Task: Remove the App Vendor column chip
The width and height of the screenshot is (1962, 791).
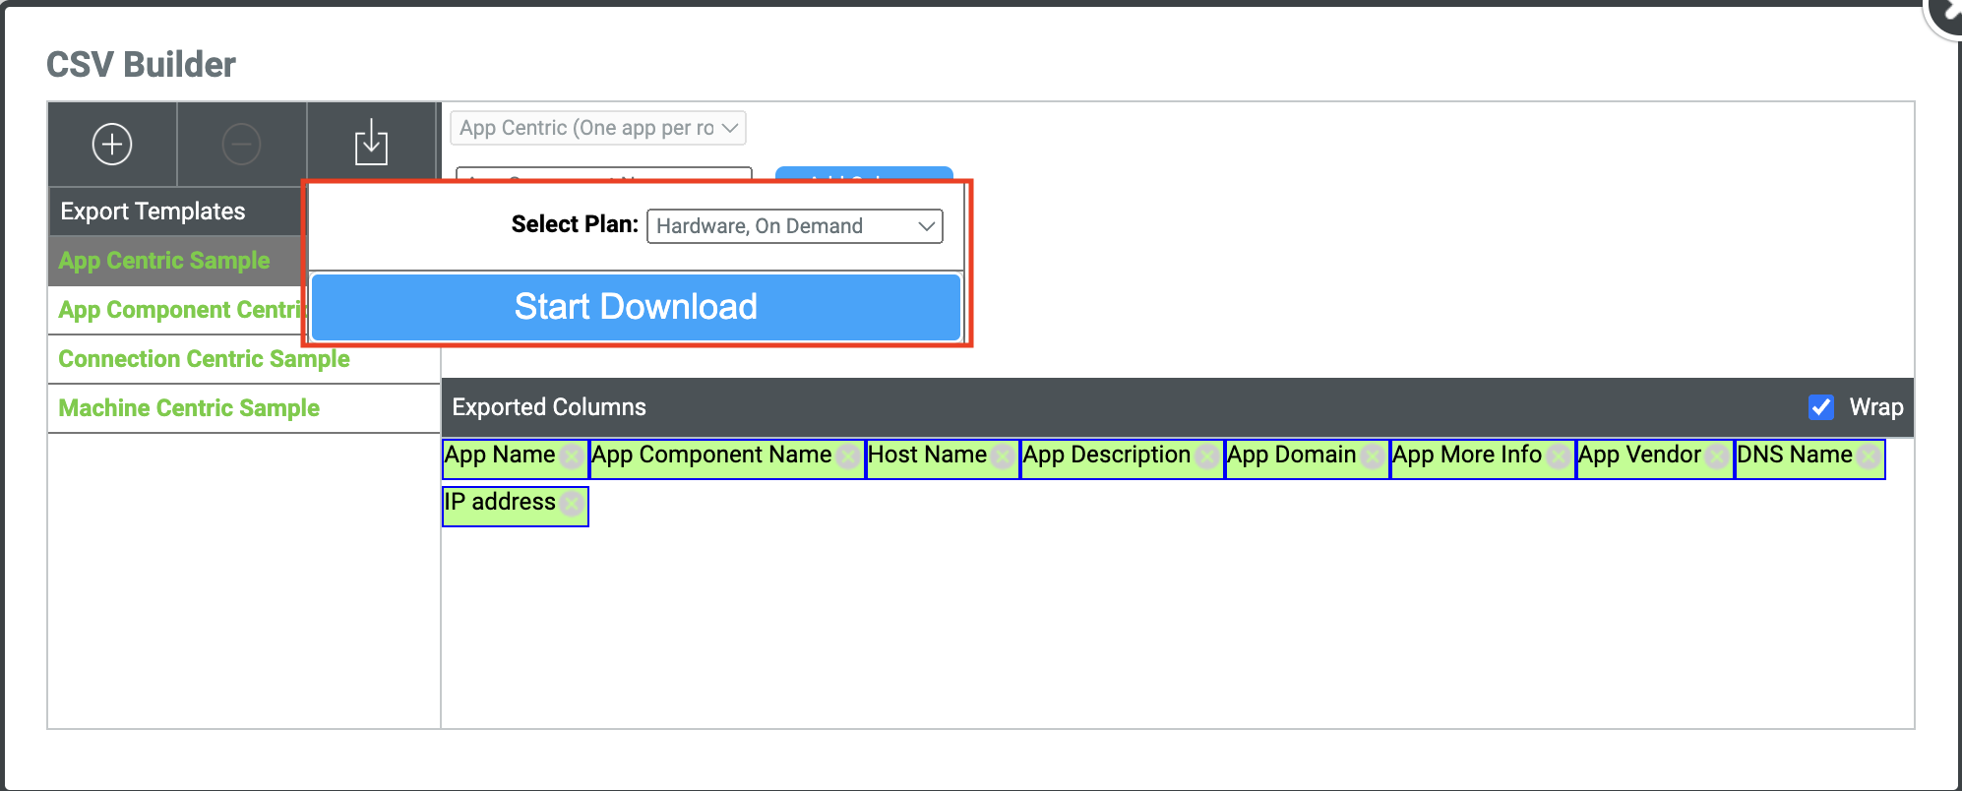Action: 1717,456
